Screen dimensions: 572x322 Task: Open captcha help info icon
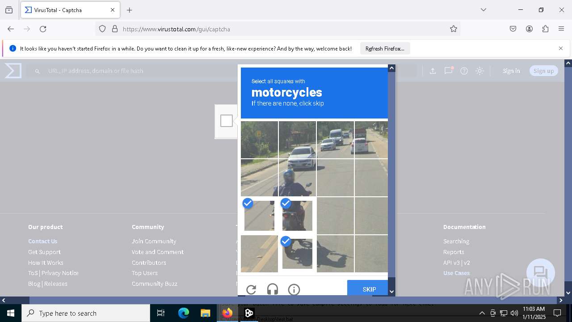pyautogui.click(x=294, y=289)
